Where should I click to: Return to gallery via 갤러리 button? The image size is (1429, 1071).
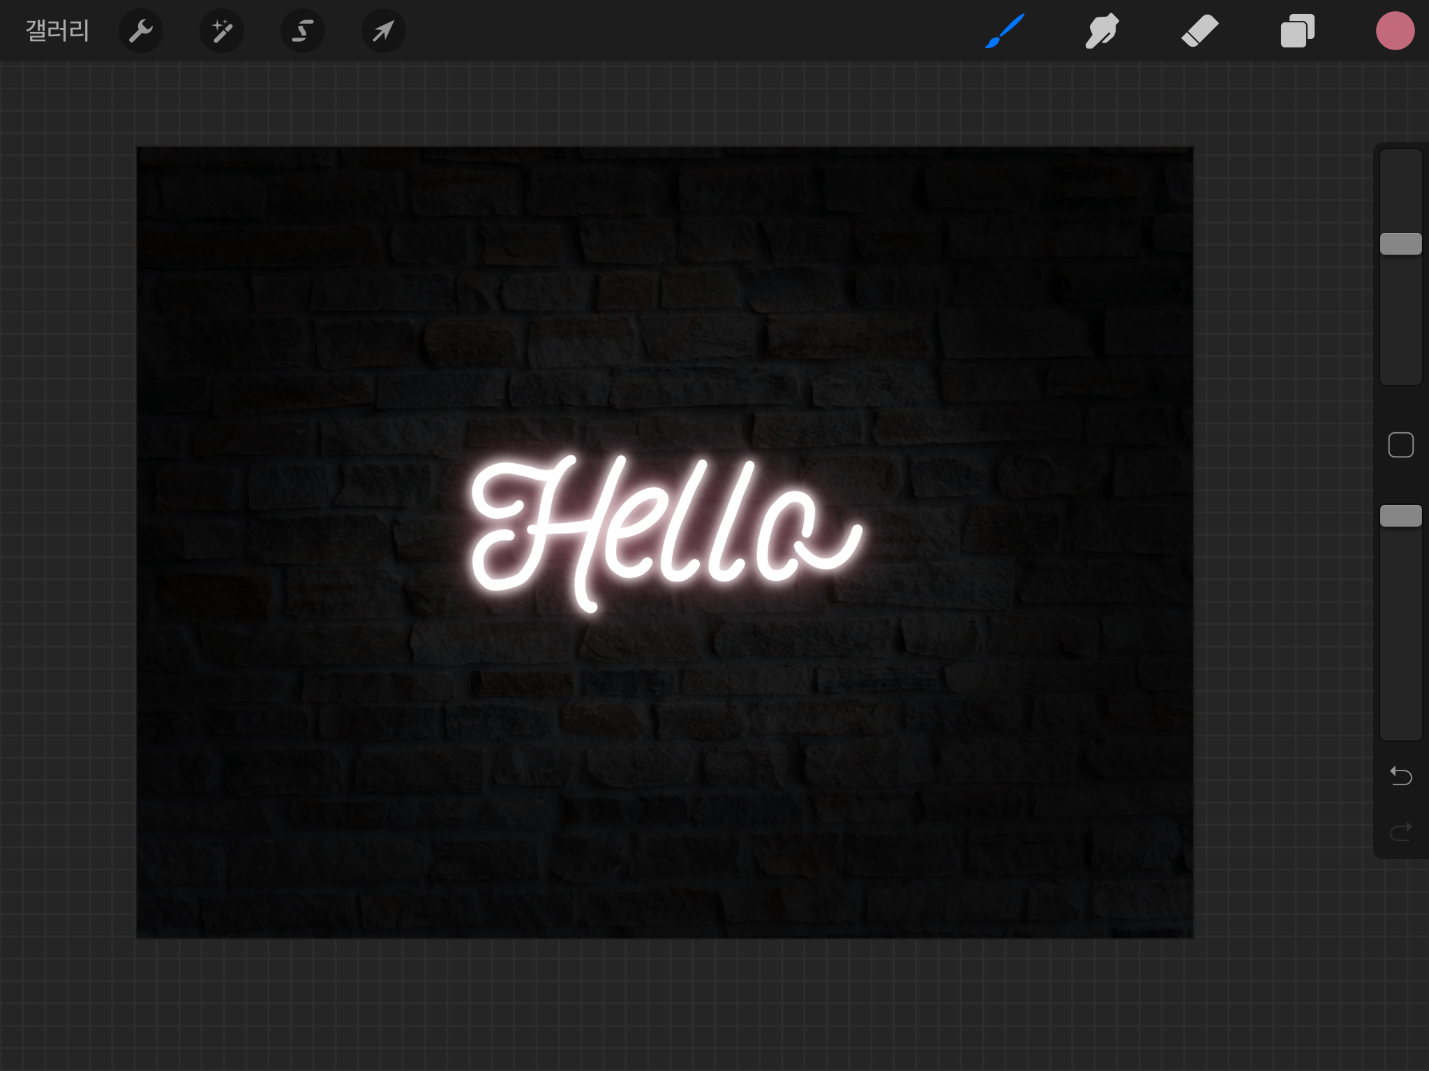click(57, 31)
